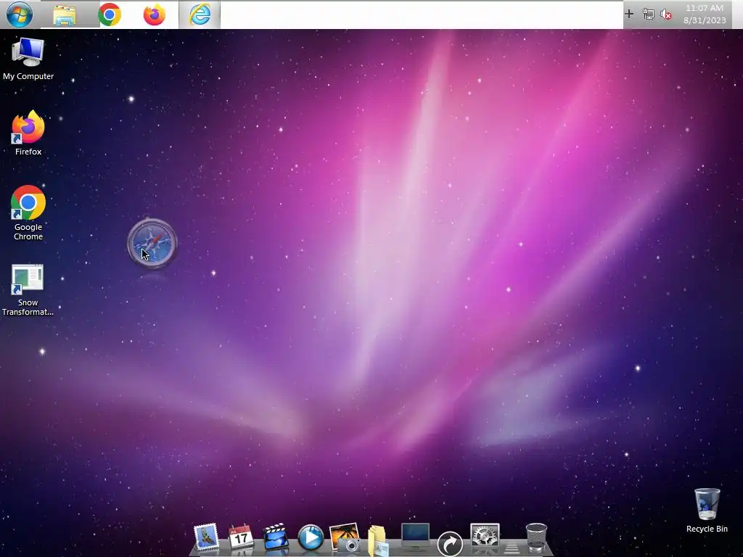
Task: Select the Snow Transformation shortcut
Action: (28, 290)
